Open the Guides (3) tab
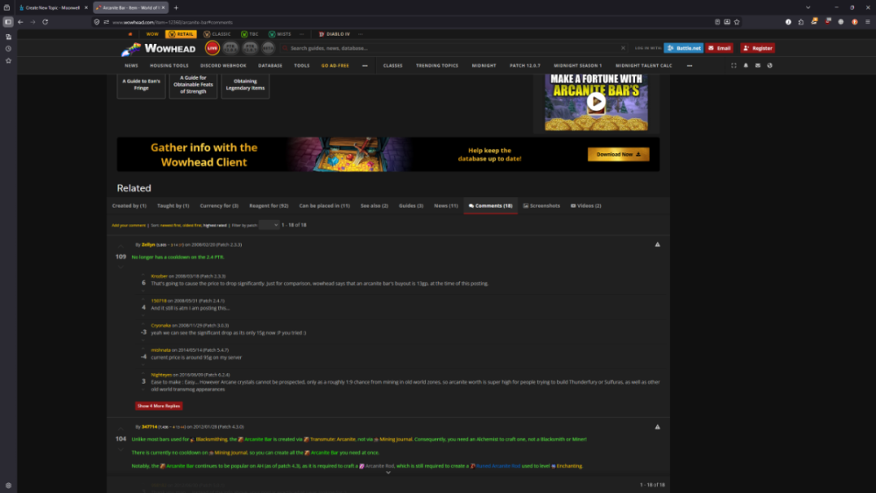The image size is (876, 493). [x=411, y=206]
